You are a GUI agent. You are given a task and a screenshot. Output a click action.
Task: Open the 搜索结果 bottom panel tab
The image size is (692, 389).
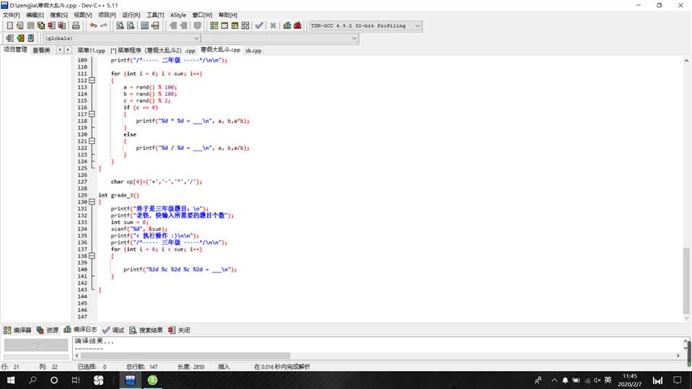coord(146,330)
